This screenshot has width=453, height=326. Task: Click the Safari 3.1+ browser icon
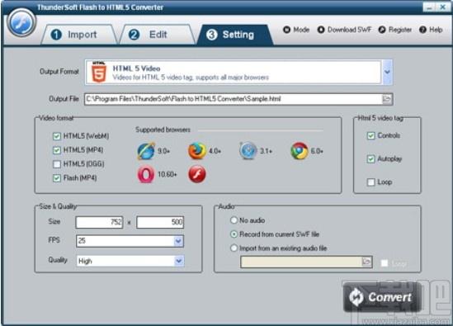point(248,151)
